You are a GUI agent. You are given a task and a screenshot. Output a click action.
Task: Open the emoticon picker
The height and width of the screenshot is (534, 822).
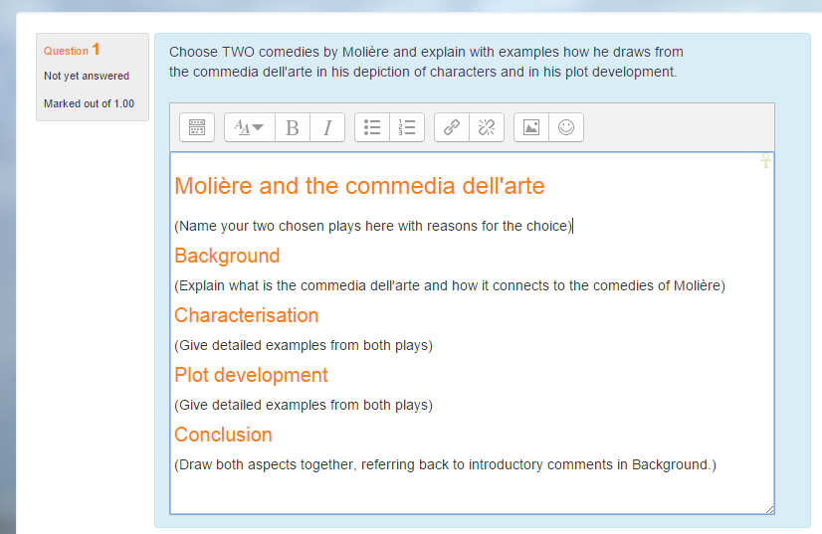566,127
